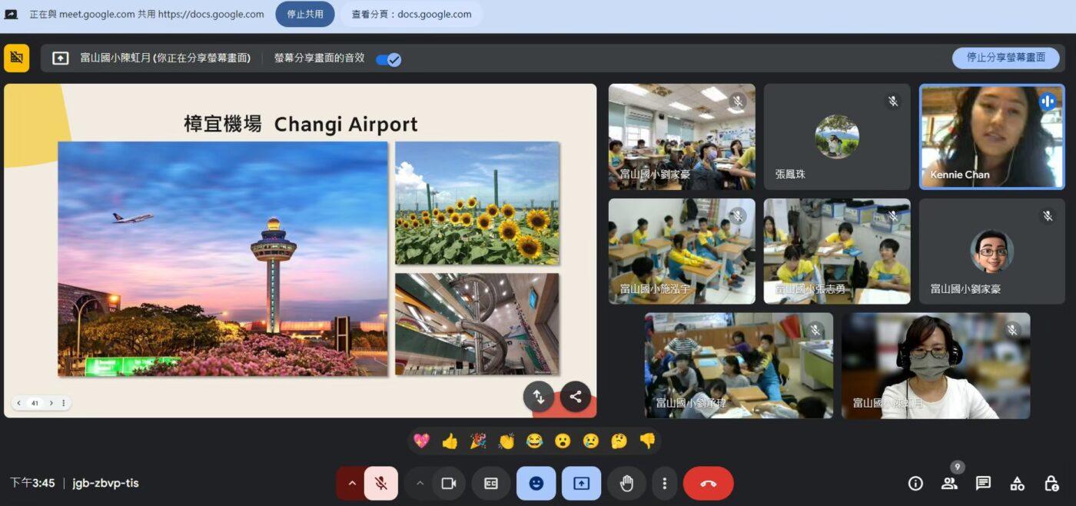The height and width of the screenshot is (506, 1076).
Task: Send the sparkling heart reaction
Action: click(x=421, y=441)
